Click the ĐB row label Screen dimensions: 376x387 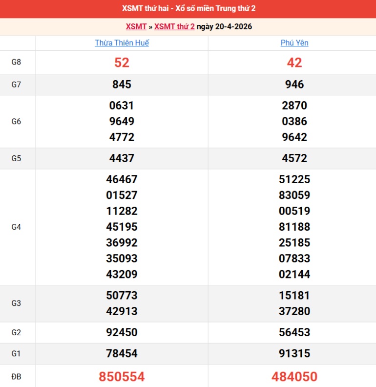click(x=16, y=376)
